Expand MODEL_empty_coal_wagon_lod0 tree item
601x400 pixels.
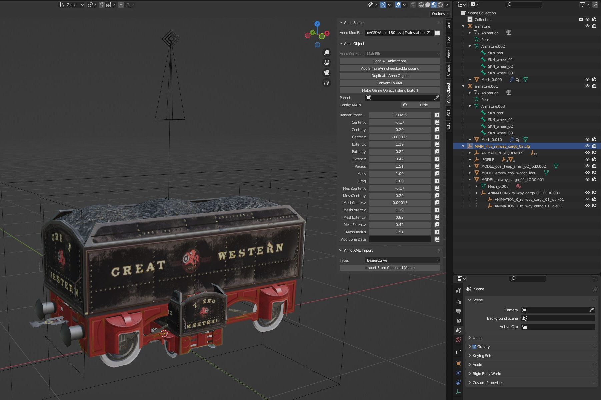[x=470, y=173]
